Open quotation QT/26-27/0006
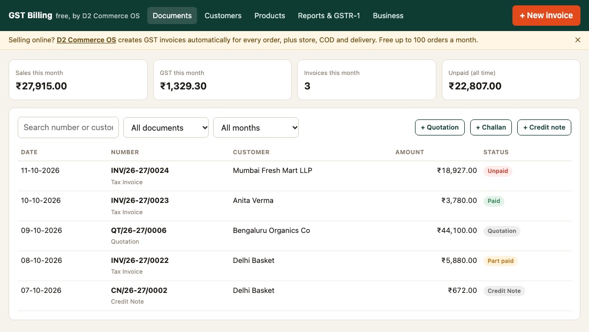 pyautogui.click(x=139, y=231)
